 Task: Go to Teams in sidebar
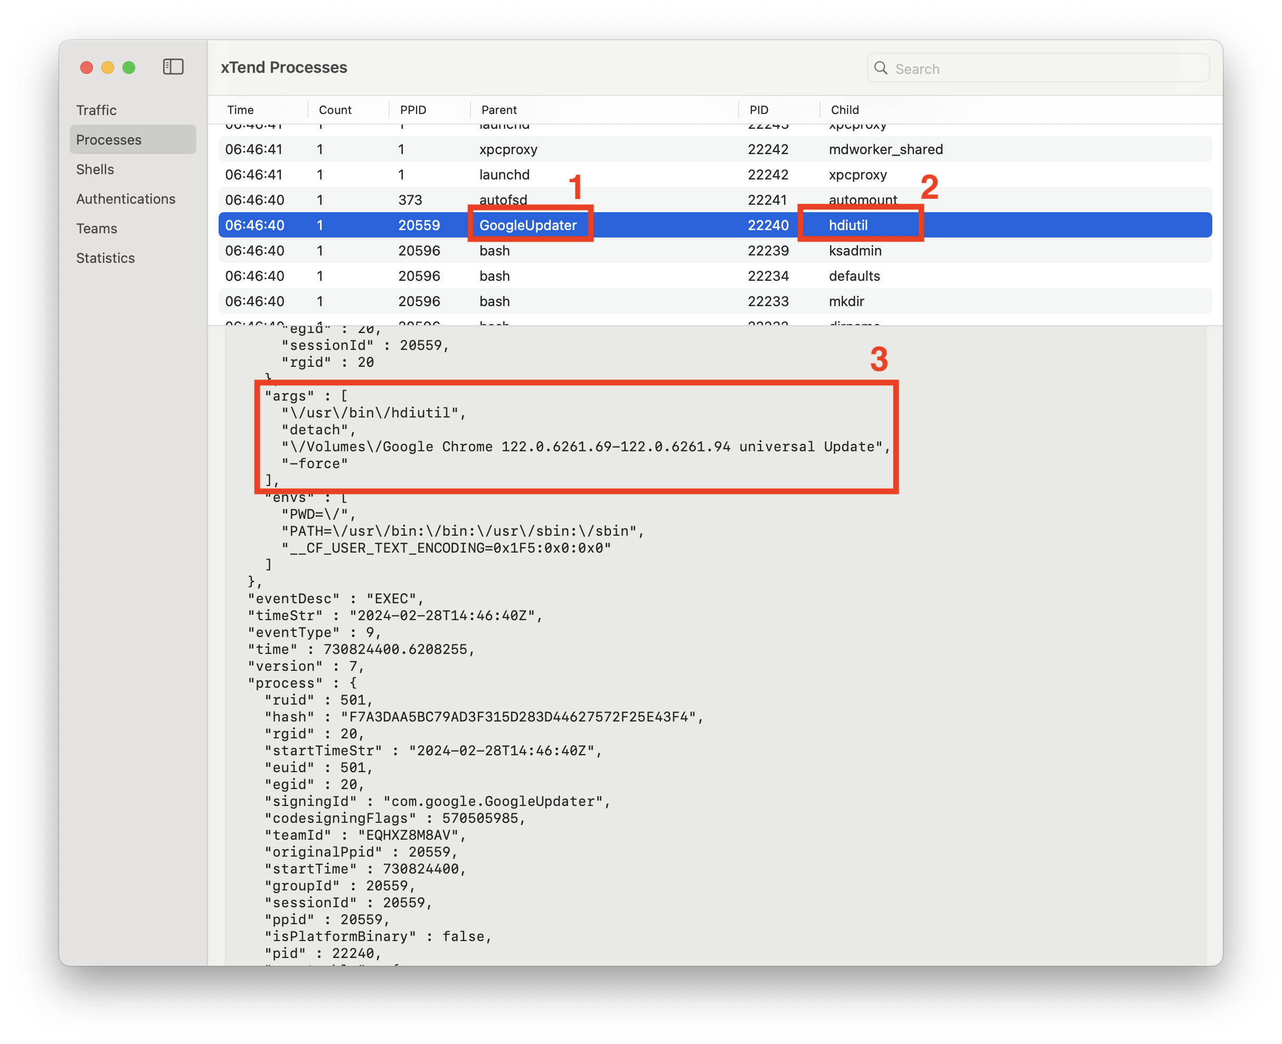97,229
